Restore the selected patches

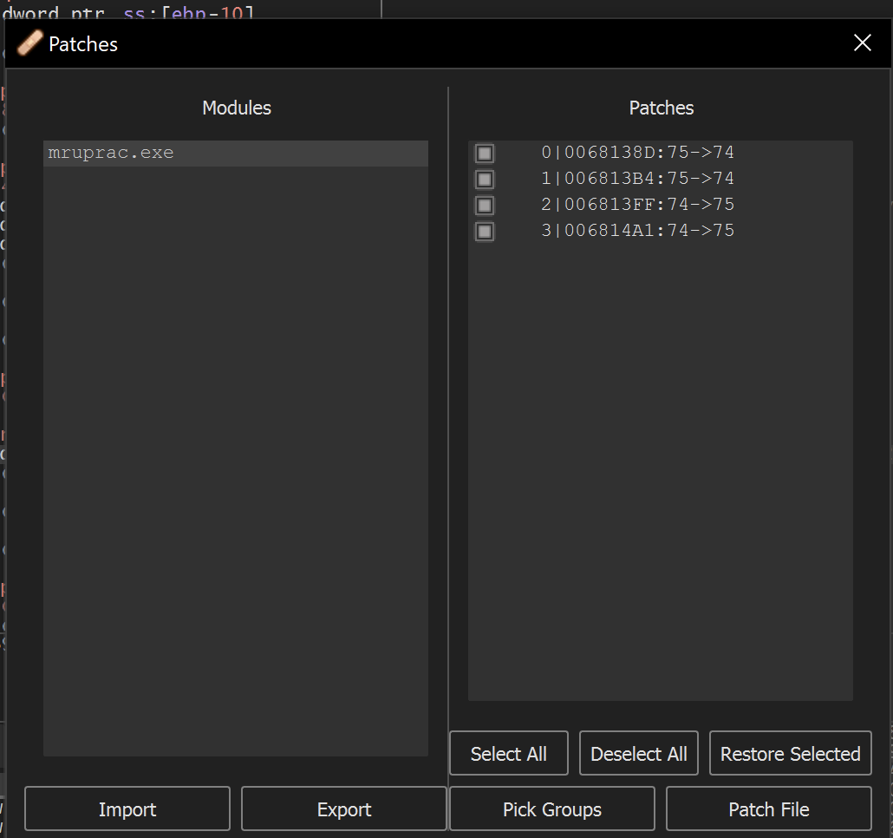point(790,753)
